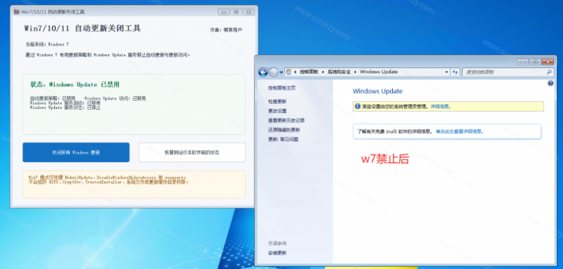Select Windows Update breadcrumb segment
Viewport: 563px width, 269px height.
378,72
